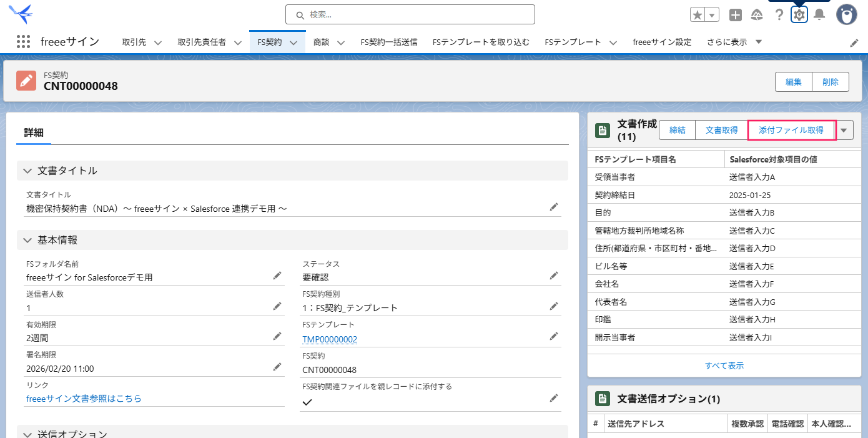Open 文書作成 more actions dropdown
Image resolution: width=868 pixels, height=438 pixels.
(844, 130)
